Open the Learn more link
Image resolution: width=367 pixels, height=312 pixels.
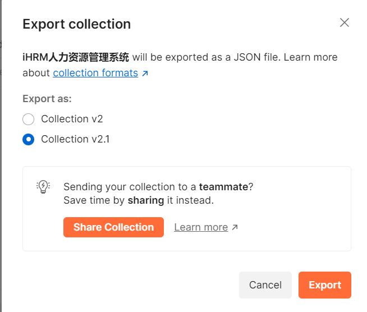click(x=201, y=227)
